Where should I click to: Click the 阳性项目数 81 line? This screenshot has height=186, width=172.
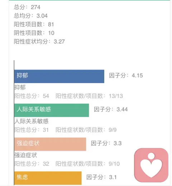[x=34, y=24]
